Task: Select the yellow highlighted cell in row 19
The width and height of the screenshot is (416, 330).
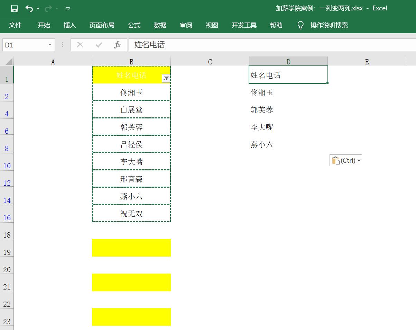Action: (x=131, y=248)
